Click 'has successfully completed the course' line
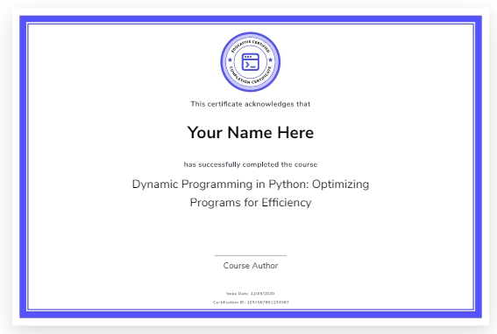 pos(251,164)
